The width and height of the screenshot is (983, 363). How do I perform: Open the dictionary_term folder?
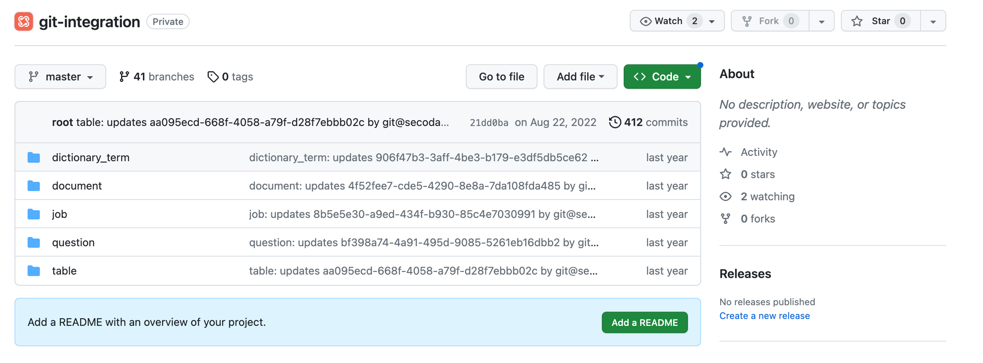[90, 157]
